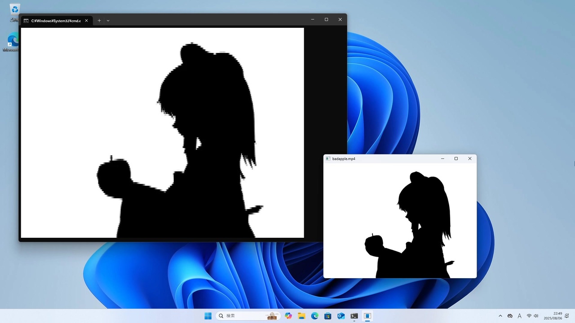The height and width of the screenshot is (323, 575).
Task: Close the badapple.mp4 window
Action: (470, 159)
